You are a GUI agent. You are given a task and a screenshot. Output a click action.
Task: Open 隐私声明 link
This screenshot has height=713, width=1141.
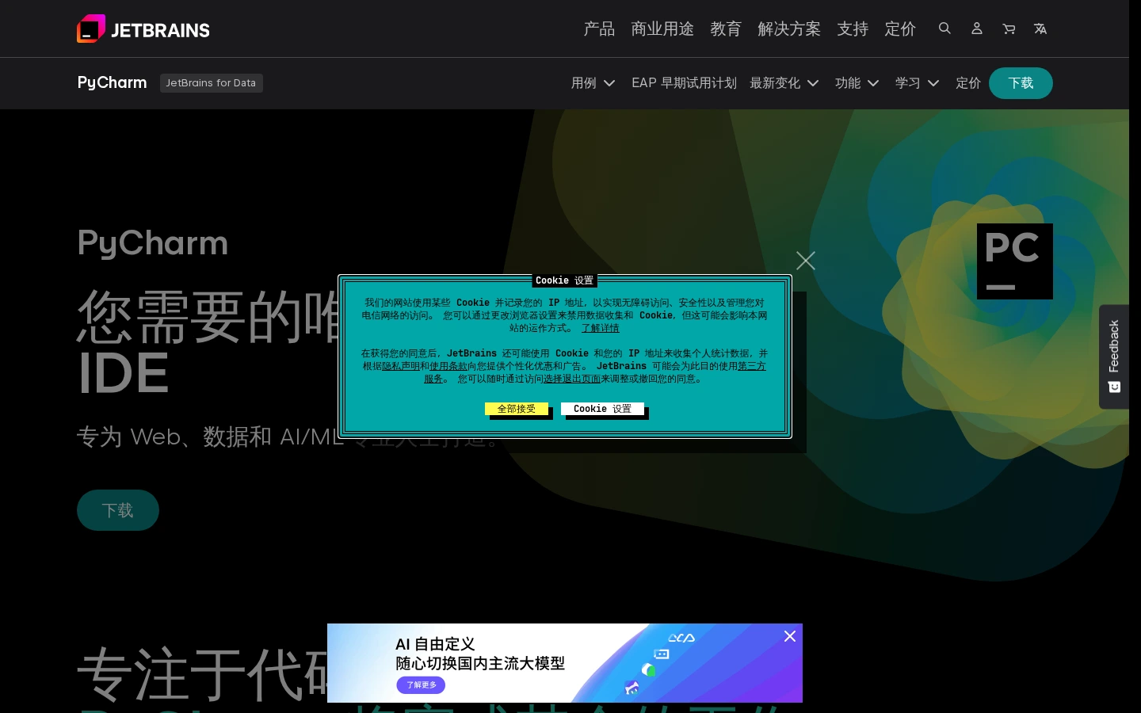tap(401, 366)
